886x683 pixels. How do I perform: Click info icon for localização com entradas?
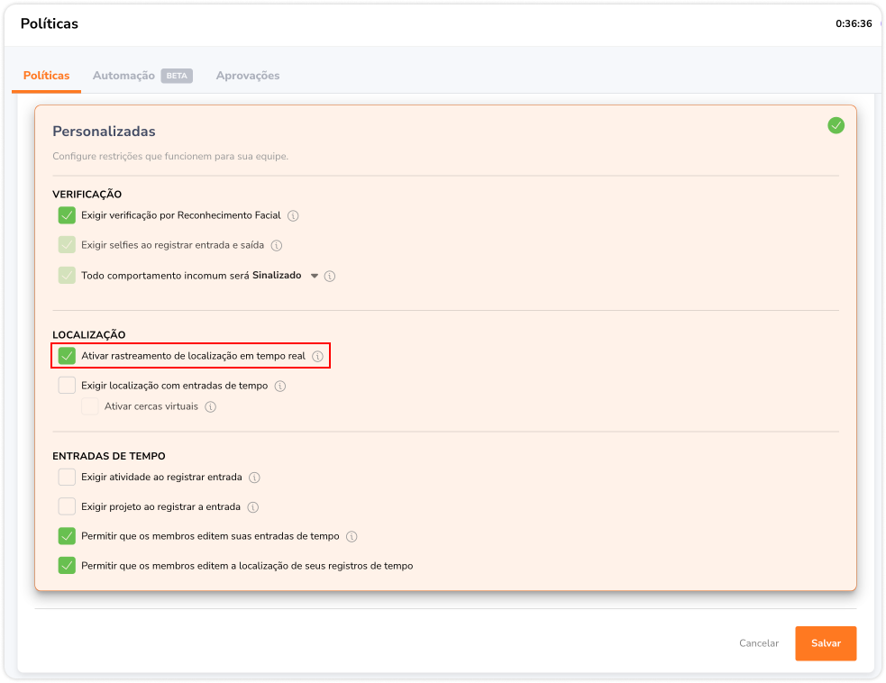tap(280, 386)
